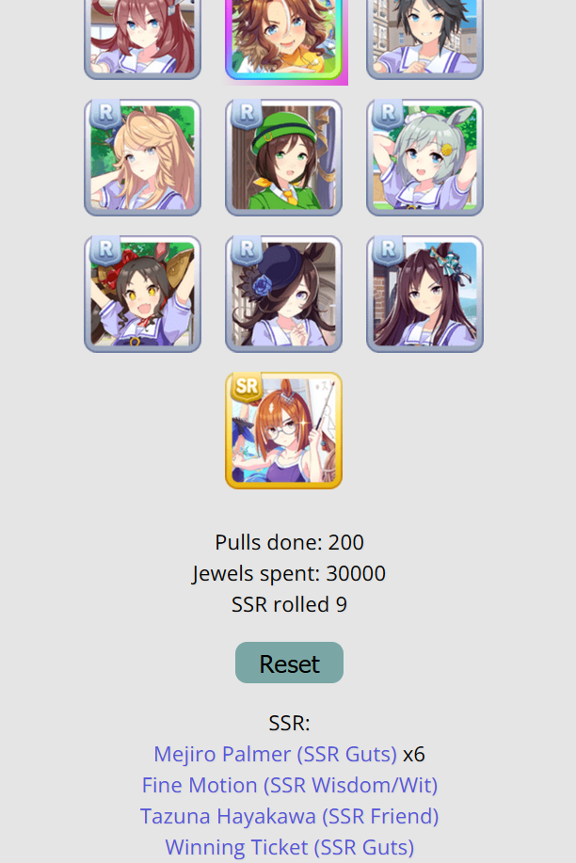
Task: Click R badge on green hat card
Action: click(247, 114)
